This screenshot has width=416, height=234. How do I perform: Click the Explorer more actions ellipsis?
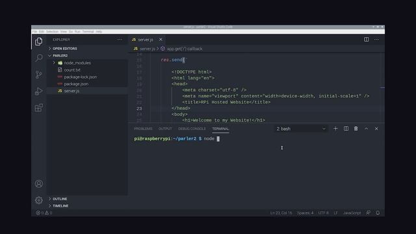click(120, 40)
